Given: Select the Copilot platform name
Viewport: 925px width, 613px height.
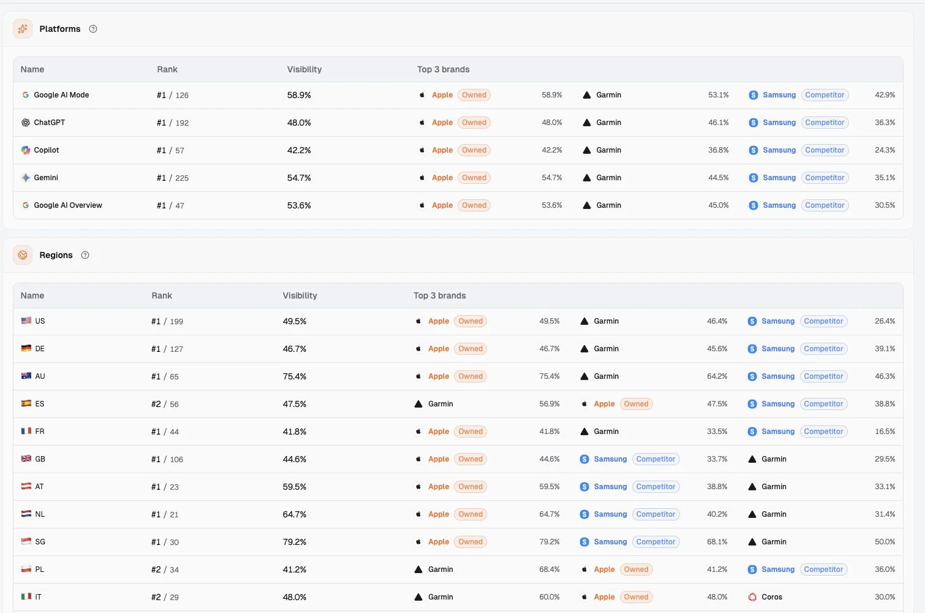Looking at the screenshot, I should point(47,150).
